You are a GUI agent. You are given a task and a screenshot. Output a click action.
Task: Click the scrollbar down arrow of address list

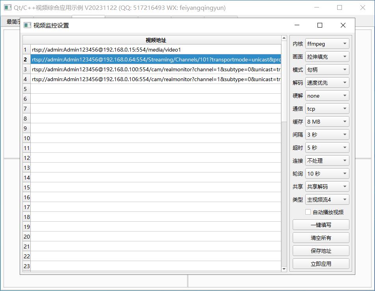[x=284, y=269]
